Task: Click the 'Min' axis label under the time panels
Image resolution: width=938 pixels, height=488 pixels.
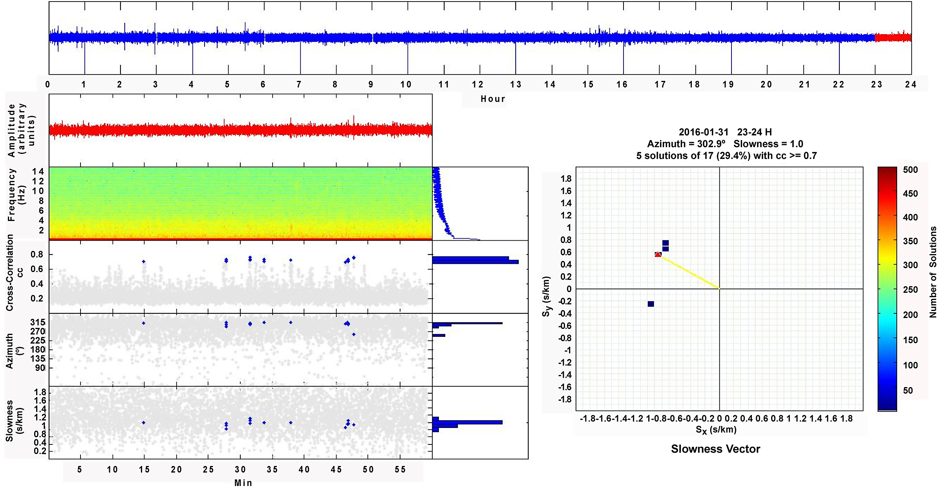Action: pos(243,483)
